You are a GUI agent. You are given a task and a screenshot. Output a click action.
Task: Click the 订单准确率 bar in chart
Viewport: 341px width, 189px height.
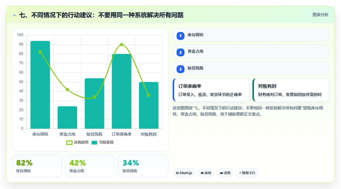click(x=121, y=91)
